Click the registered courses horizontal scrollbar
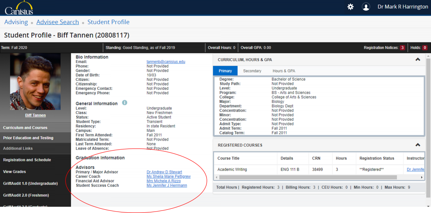This screenshot has width=431, height=213. click(x=308, y=177)
